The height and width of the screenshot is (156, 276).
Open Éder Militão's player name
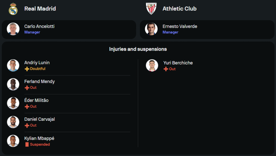(36, 100)
